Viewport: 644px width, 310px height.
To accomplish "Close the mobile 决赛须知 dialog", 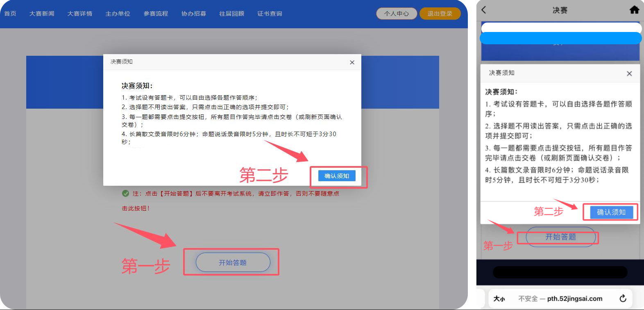I will click(x=629, y=73).
